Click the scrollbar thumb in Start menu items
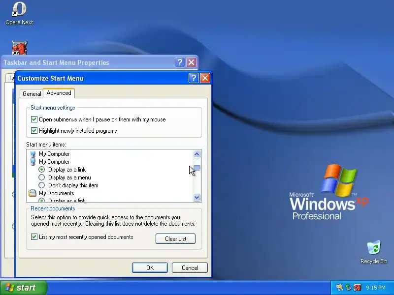 [x=197, y=168]
